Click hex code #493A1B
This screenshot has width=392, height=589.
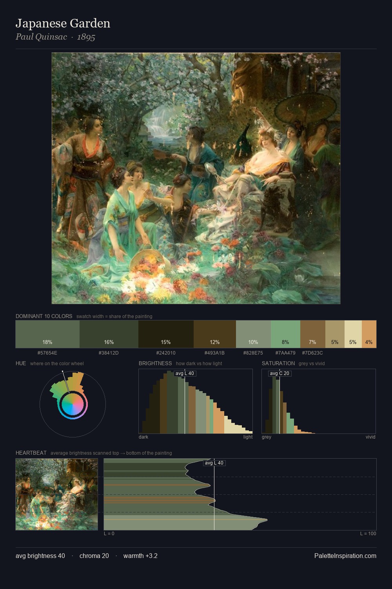214,353
